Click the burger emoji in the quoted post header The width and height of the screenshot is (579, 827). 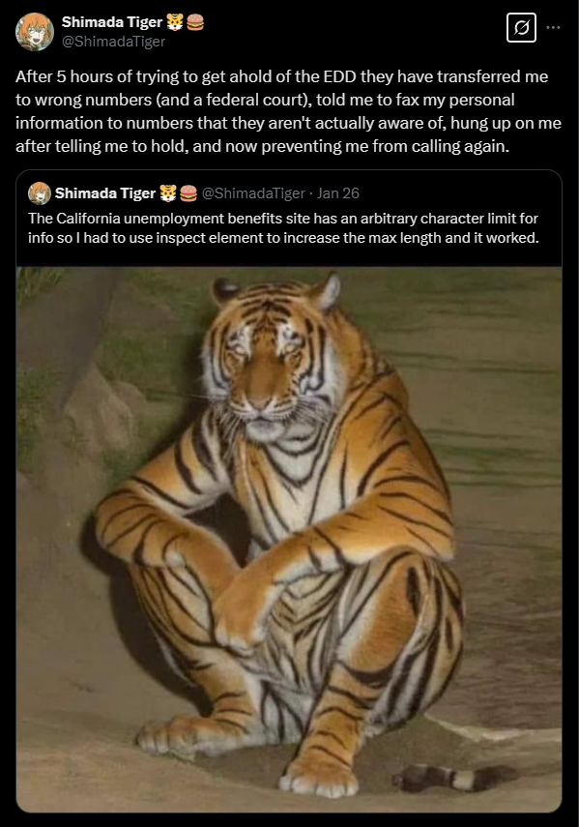point(188,193)
